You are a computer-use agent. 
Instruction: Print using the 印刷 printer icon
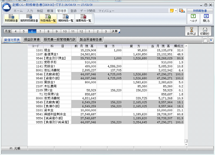[x=205, y=31]
